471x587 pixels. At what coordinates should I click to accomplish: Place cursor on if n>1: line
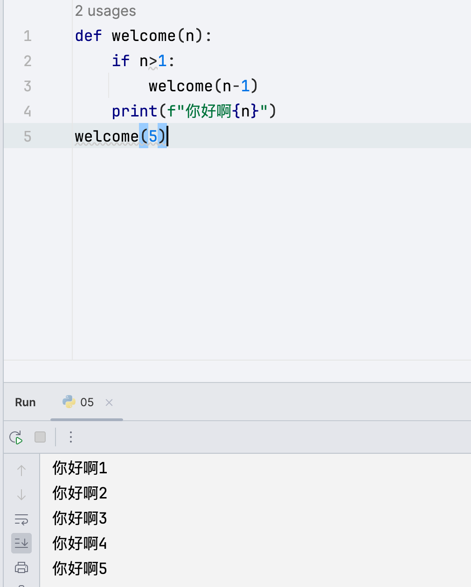point(144,61)
